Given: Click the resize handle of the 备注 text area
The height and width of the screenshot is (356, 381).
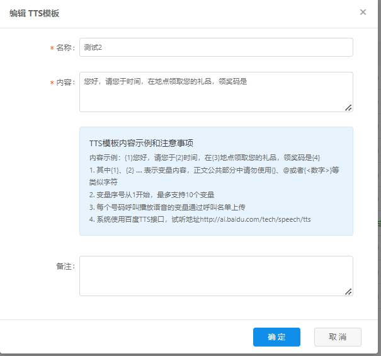Looking at the screenshot, I should (348, 291).
